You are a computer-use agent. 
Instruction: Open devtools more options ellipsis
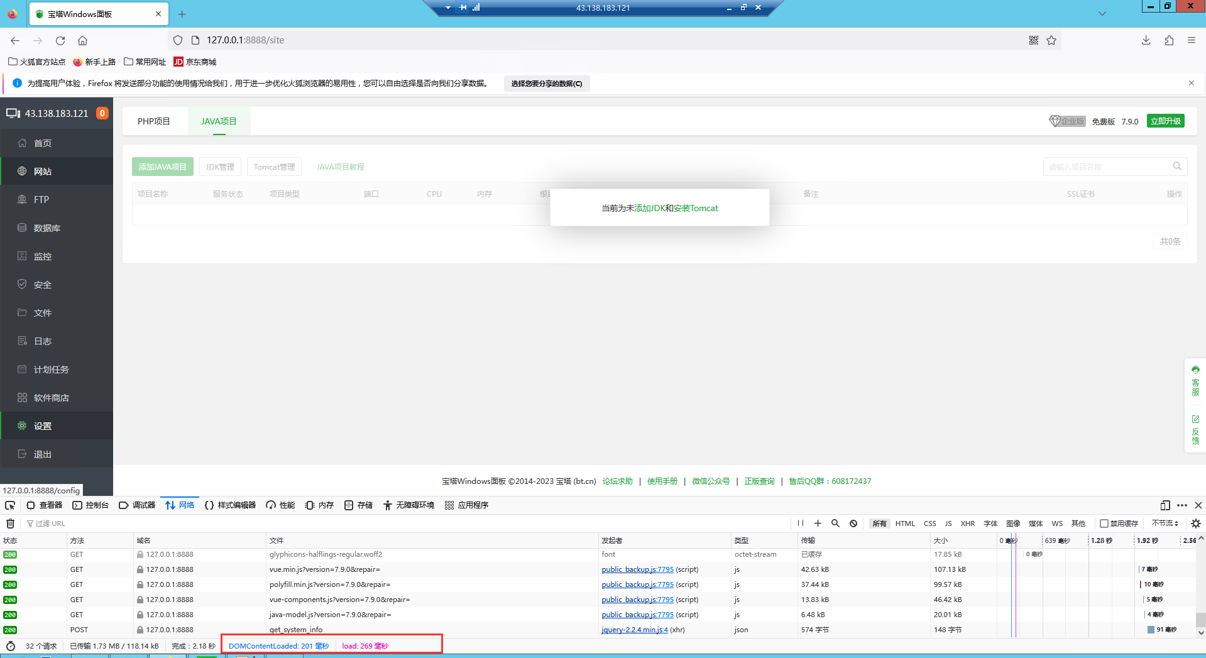tap(1182, 505)
